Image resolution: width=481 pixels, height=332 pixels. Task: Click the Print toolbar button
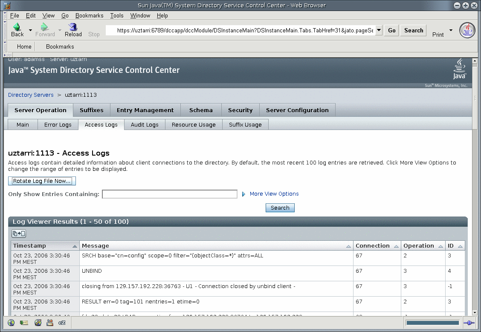[438, 35]
